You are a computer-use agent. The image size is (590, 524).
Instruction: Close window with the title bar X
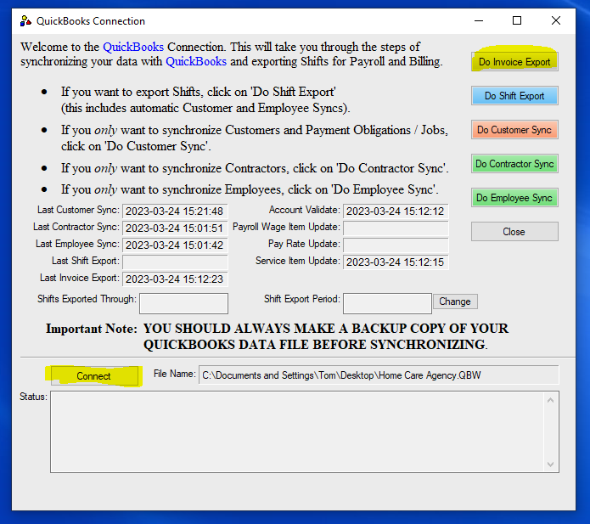(556, 20)
